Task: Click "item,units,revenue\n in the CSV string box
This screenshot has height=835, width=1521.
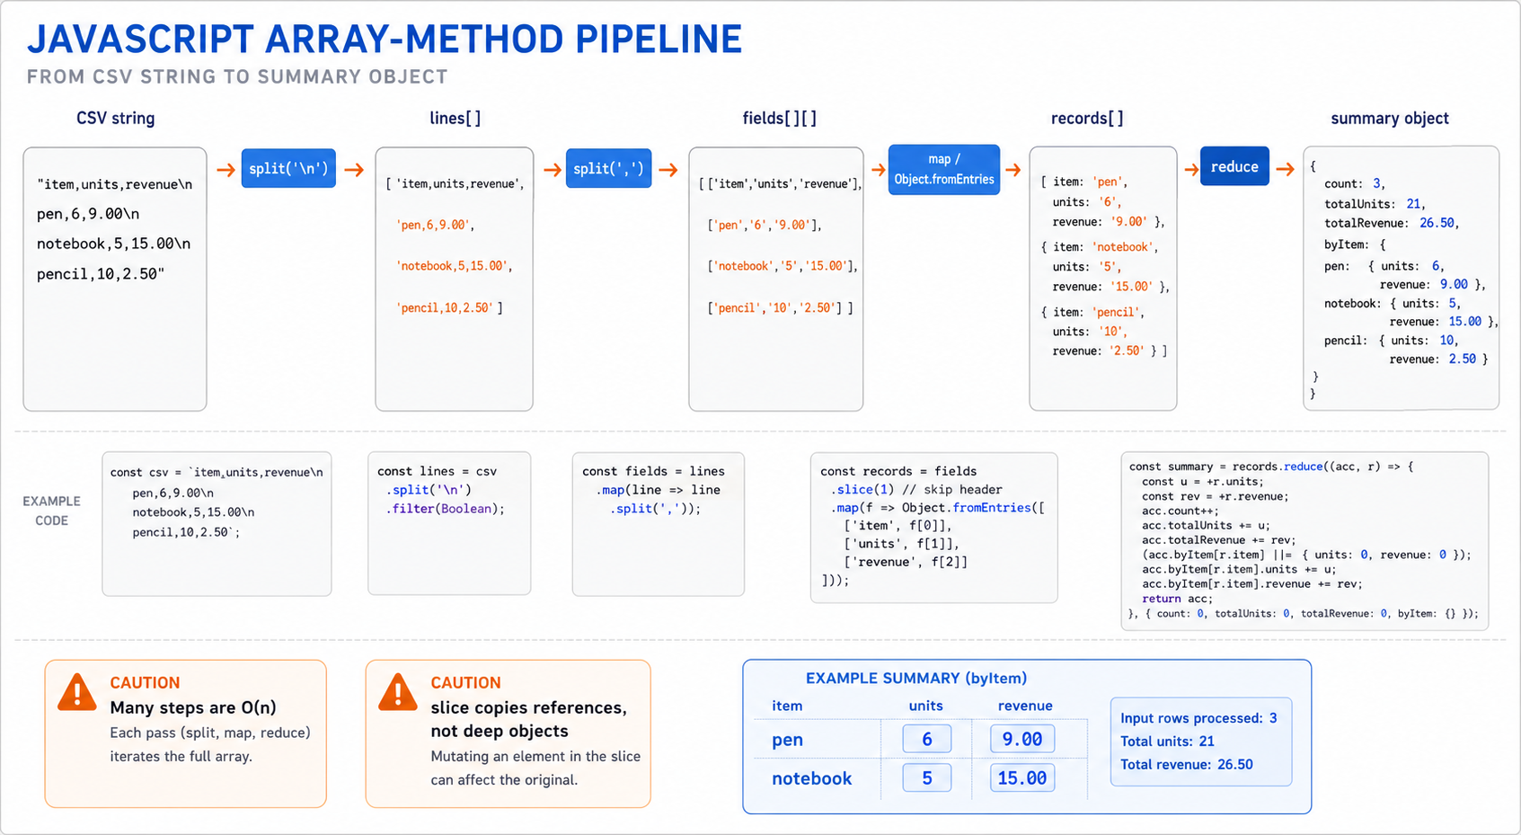Action: 114,184
